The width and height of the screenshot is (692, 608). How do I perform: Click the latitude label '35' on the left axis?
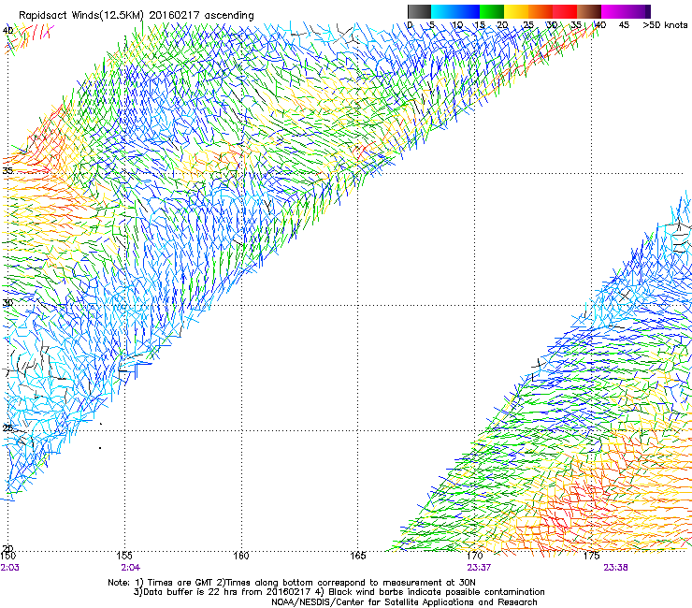point(7,170)
